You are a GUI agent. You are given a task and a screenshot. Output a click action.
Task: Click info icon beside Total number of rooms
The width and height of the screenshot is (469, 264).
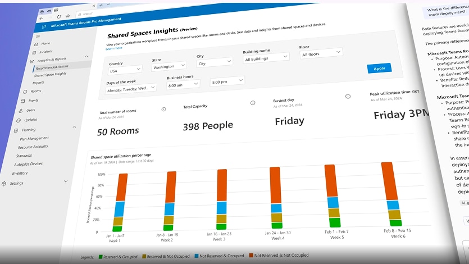[x=163, y=109]
